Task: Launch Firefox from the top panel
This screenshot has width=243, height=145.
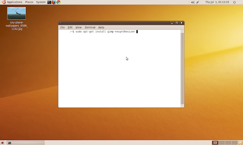Action: click(54, 2)
